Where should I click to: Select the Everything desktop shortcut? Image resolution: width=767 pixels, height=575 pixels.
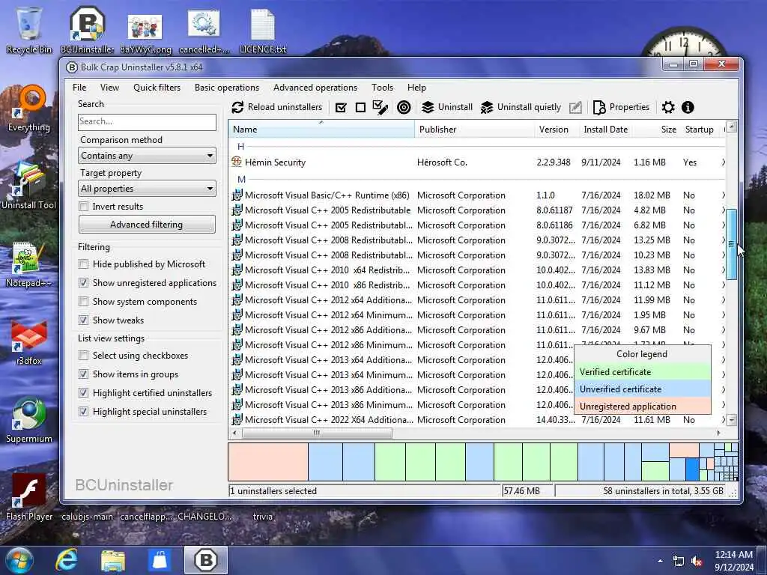click(29, 109)
